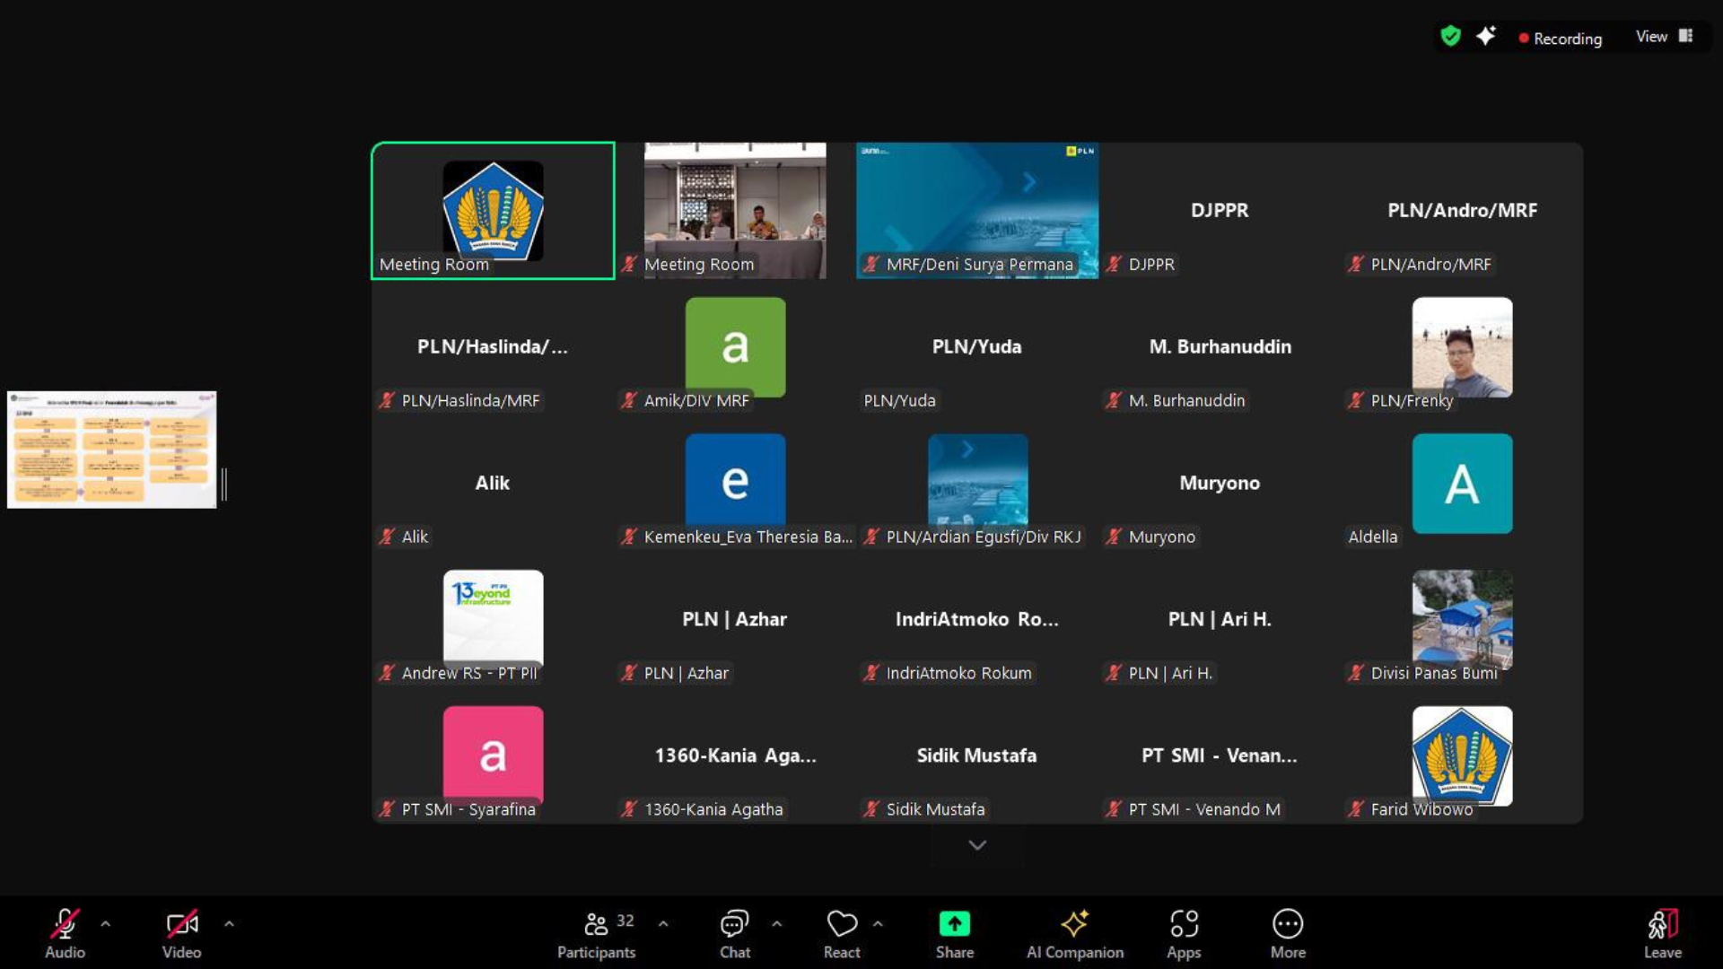
Task: Click the divider handle beside slide thumbnail
Action: [224, 484]
